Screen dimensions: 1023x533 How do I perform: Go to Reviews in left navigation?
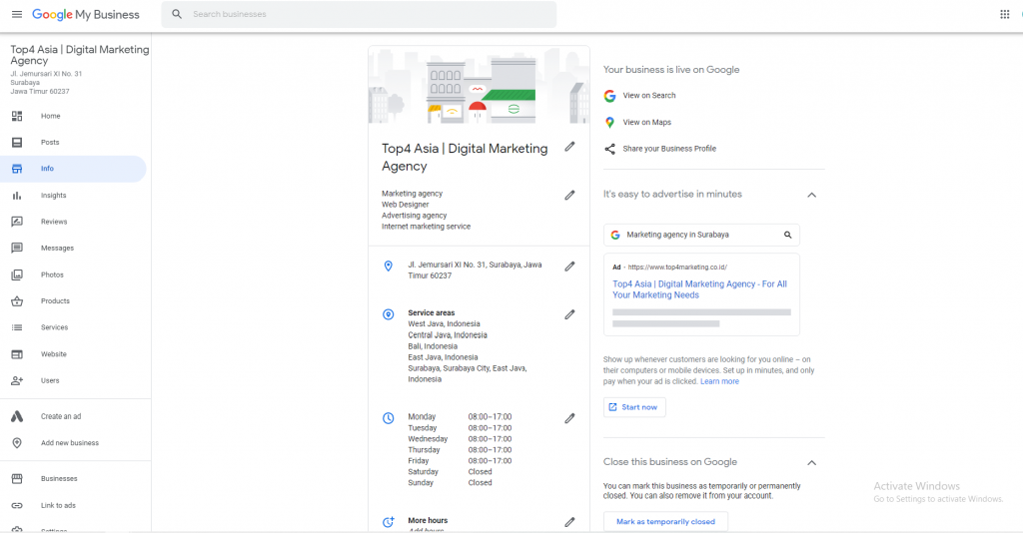pos(54,222)
